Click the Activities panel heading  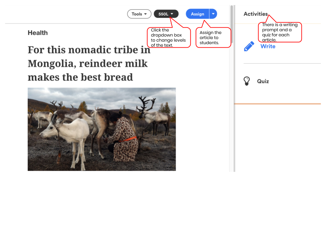(256, 14)
